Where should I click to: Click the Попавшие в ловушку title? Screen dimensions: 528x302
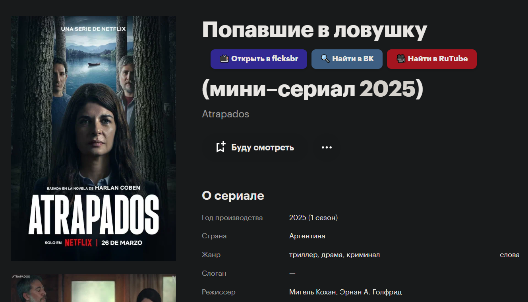(315, 30)
